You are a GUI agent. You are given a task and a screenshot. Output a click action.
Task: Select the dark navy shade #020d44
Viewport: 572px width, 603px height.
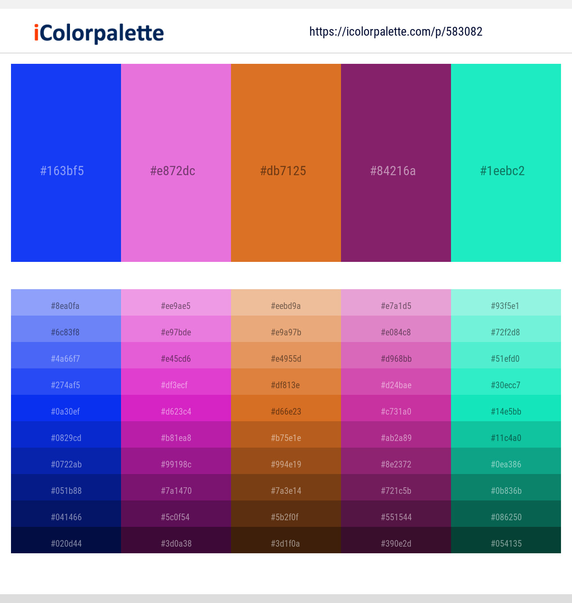[66, 543]
